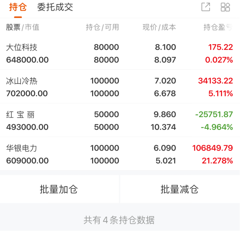Viewport: 240px width, 231px height.
Task: Select cost price 6.678
Action: (165, 94)
